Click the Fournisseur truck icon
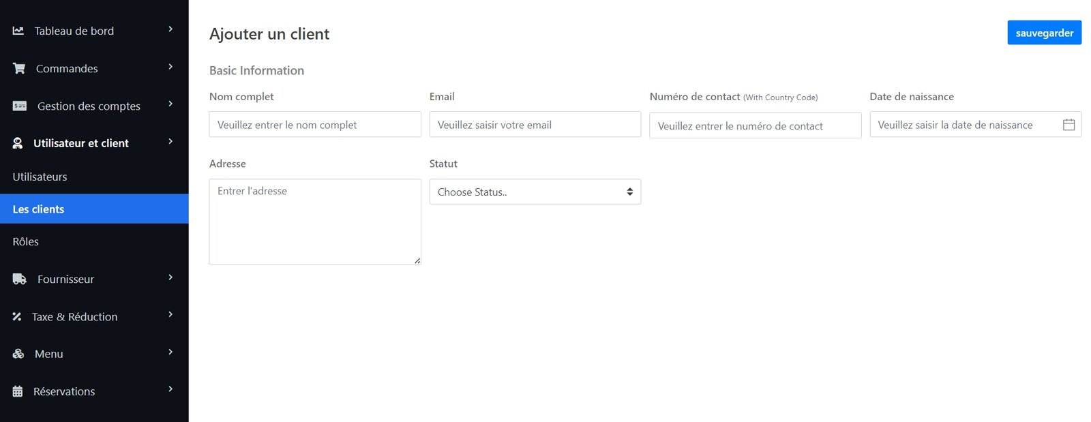Image resolution: width=1091 pixels, height=422 pixels. [x=20, y=279]
